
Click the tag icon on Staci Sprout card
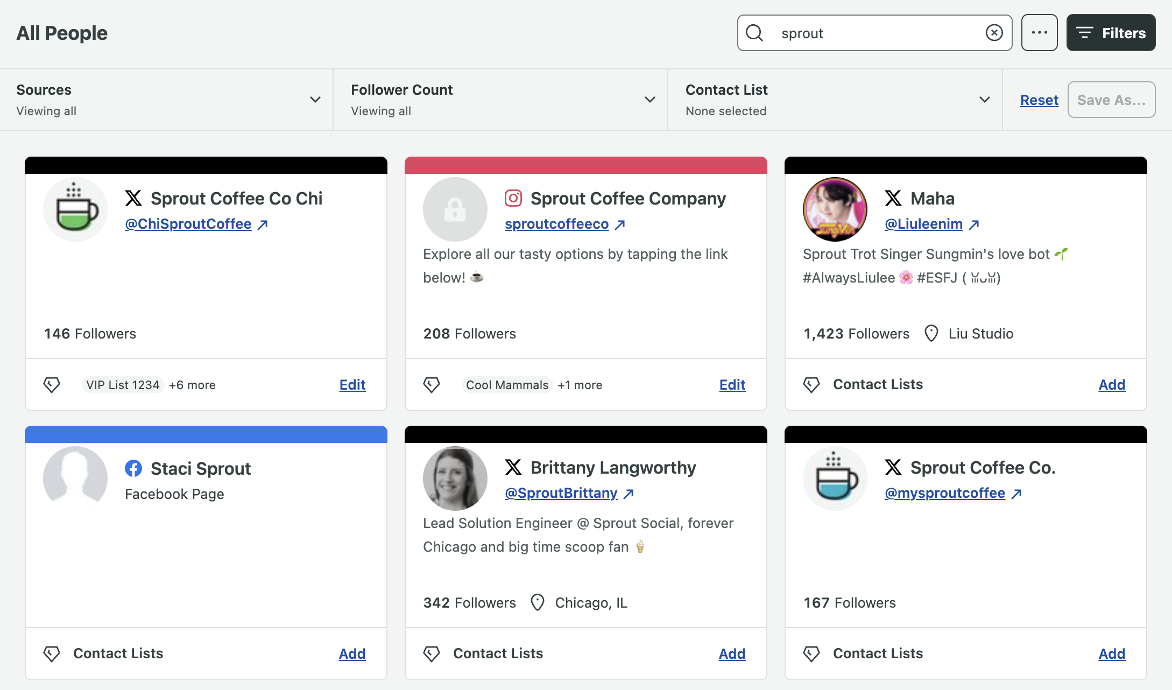point(52,654)
